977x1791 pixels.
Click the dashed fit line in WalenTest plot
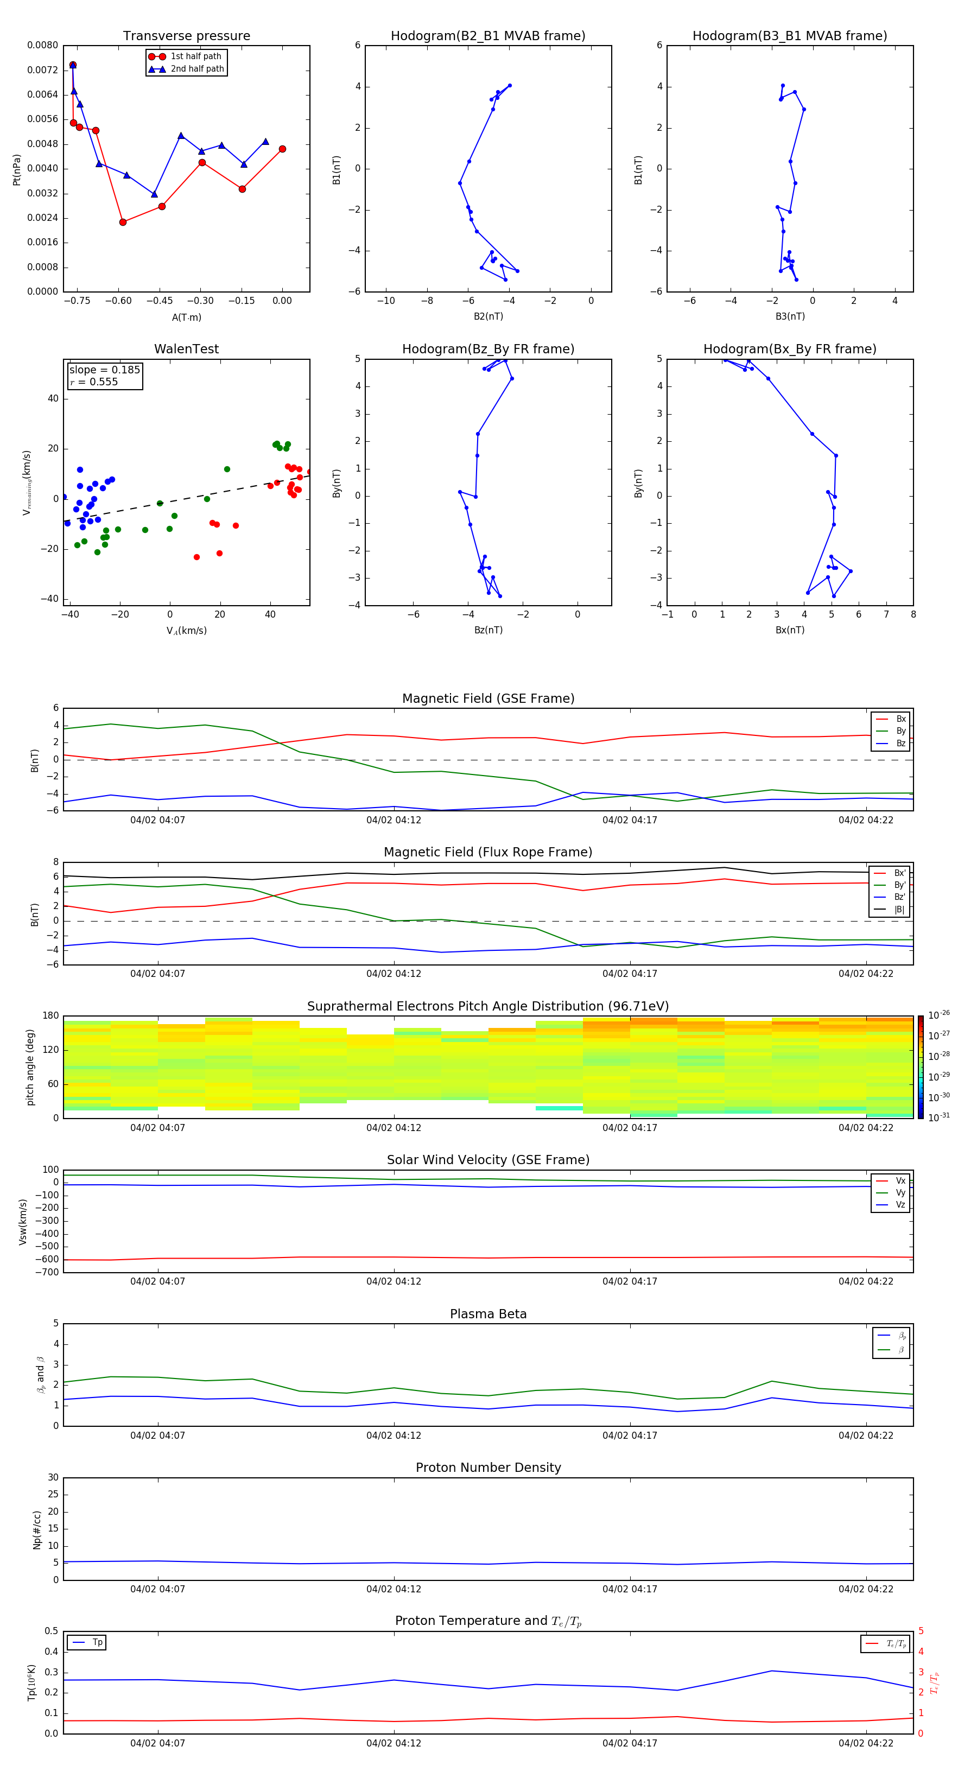coord(186,499)
